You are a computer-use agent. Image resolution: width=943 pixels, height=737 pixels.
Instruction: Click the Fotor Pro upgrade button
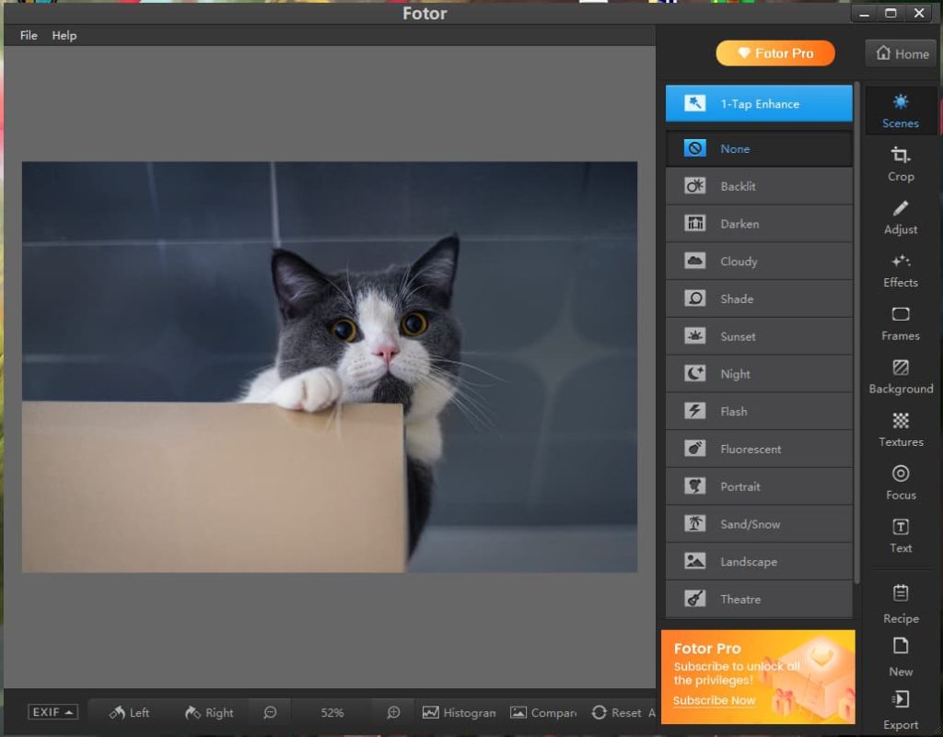[775, 53]
